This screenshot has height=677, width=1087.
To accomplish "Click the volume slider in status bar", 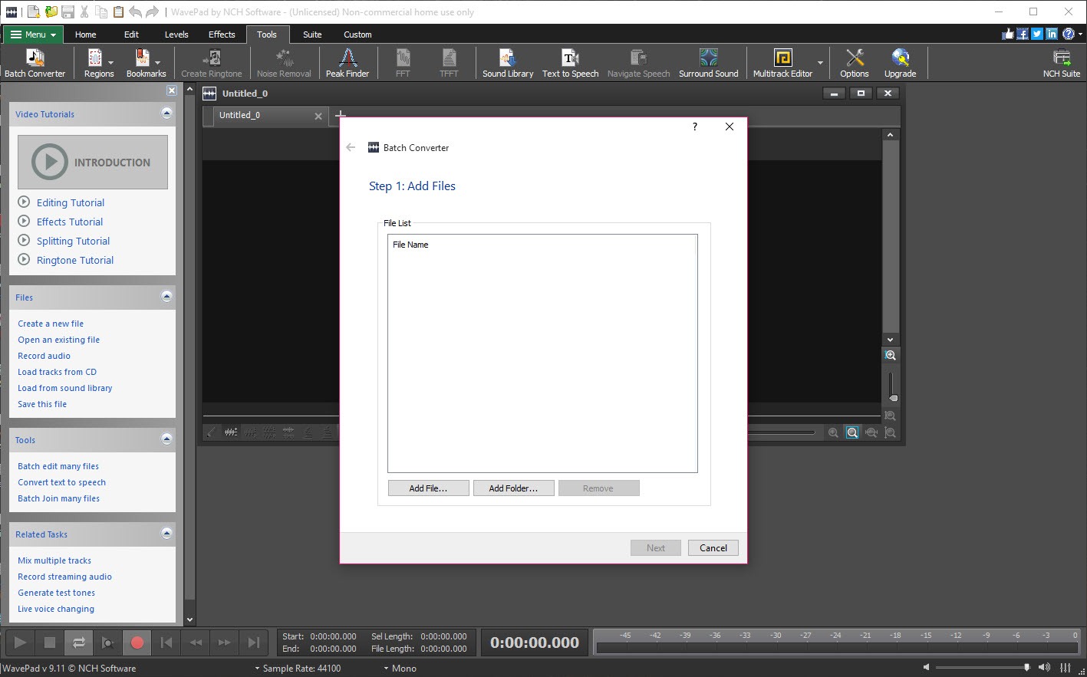I will pos(982,668).
